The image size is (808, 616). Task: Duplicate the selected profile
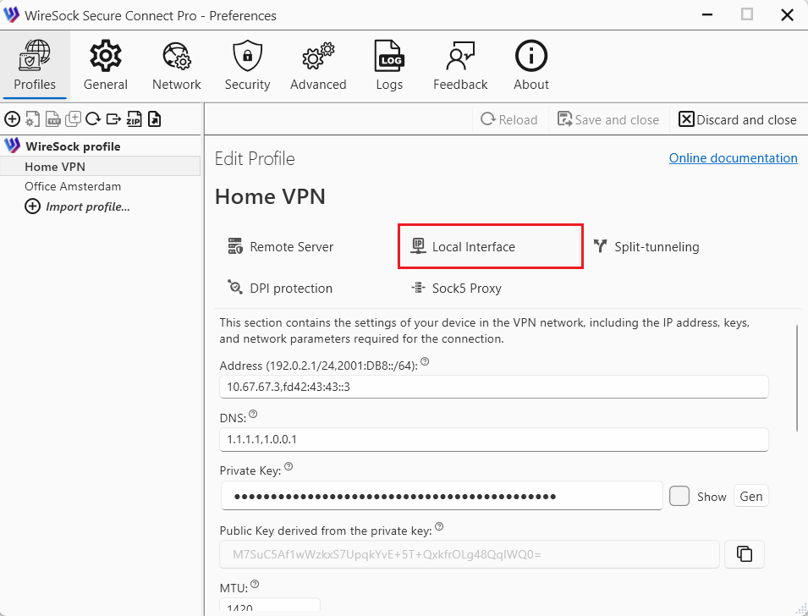[x=73, y=118]
